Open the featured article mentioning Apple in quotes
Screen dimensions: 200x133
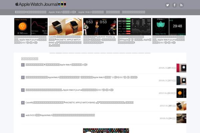coord(134,40)
